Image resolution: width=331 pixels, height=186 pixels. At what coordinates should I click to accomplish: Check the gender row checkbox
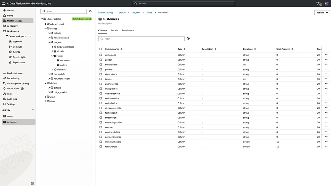[101, 60]
